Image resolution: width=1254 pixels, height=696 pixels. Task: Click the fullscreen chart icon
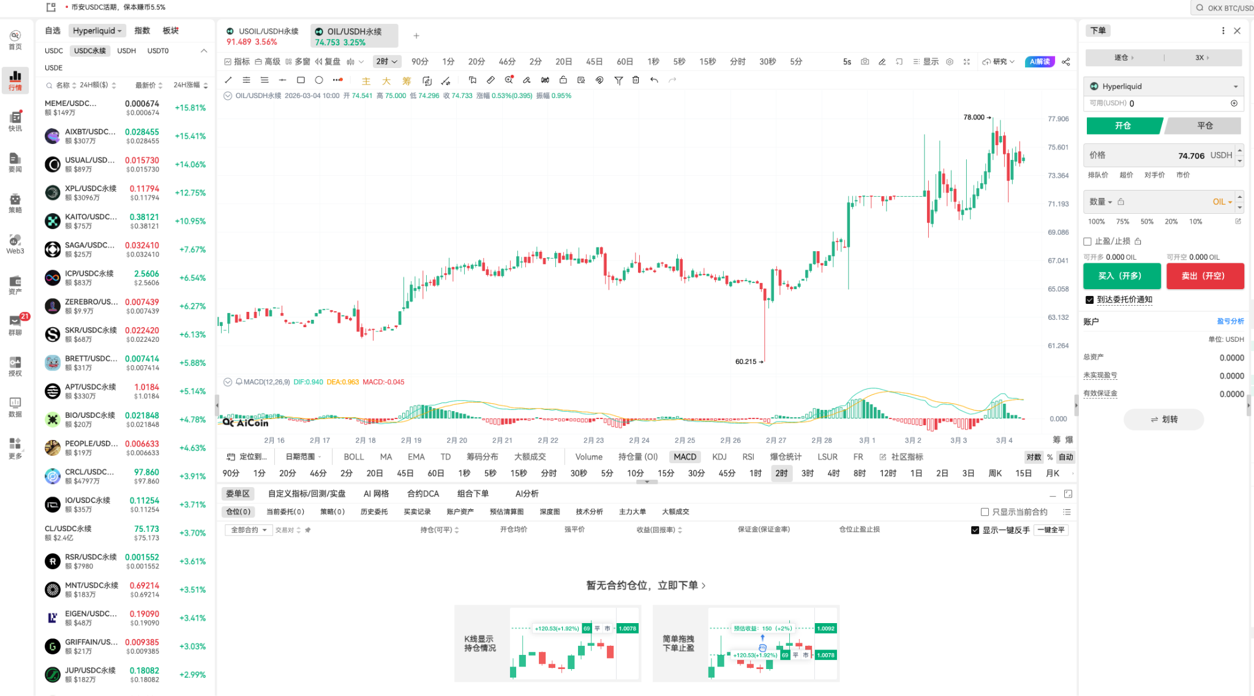[x=967, y=62]
